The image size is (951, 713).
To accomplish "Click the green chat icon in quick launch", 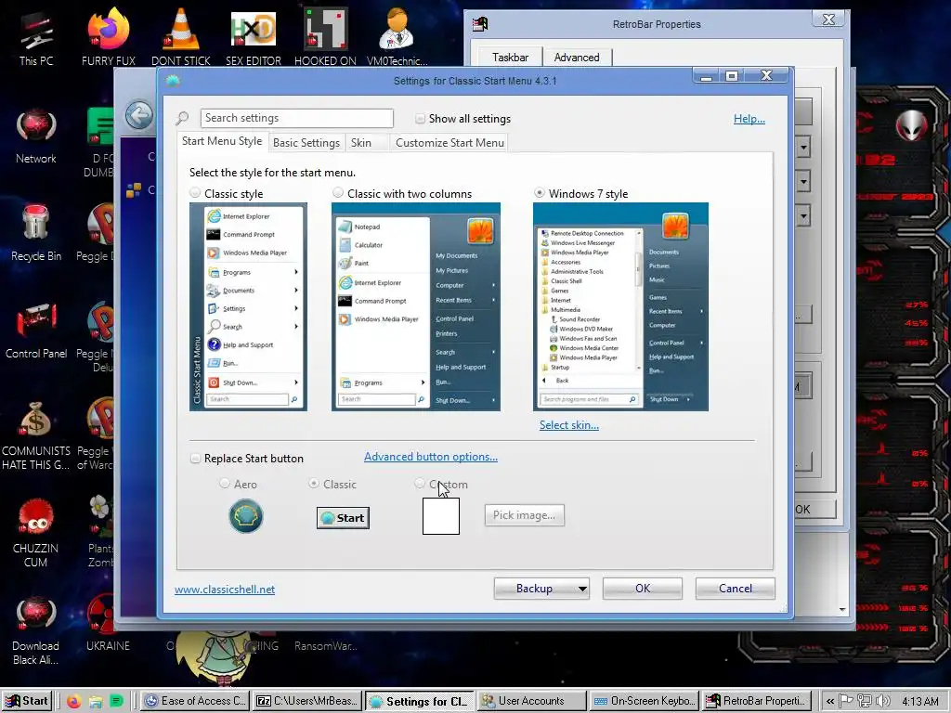I will [116, 701].
